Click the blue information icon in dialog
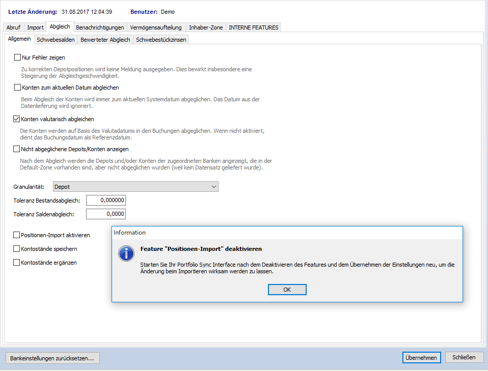Viewport: 488px width, 371px height. point(126,253)
